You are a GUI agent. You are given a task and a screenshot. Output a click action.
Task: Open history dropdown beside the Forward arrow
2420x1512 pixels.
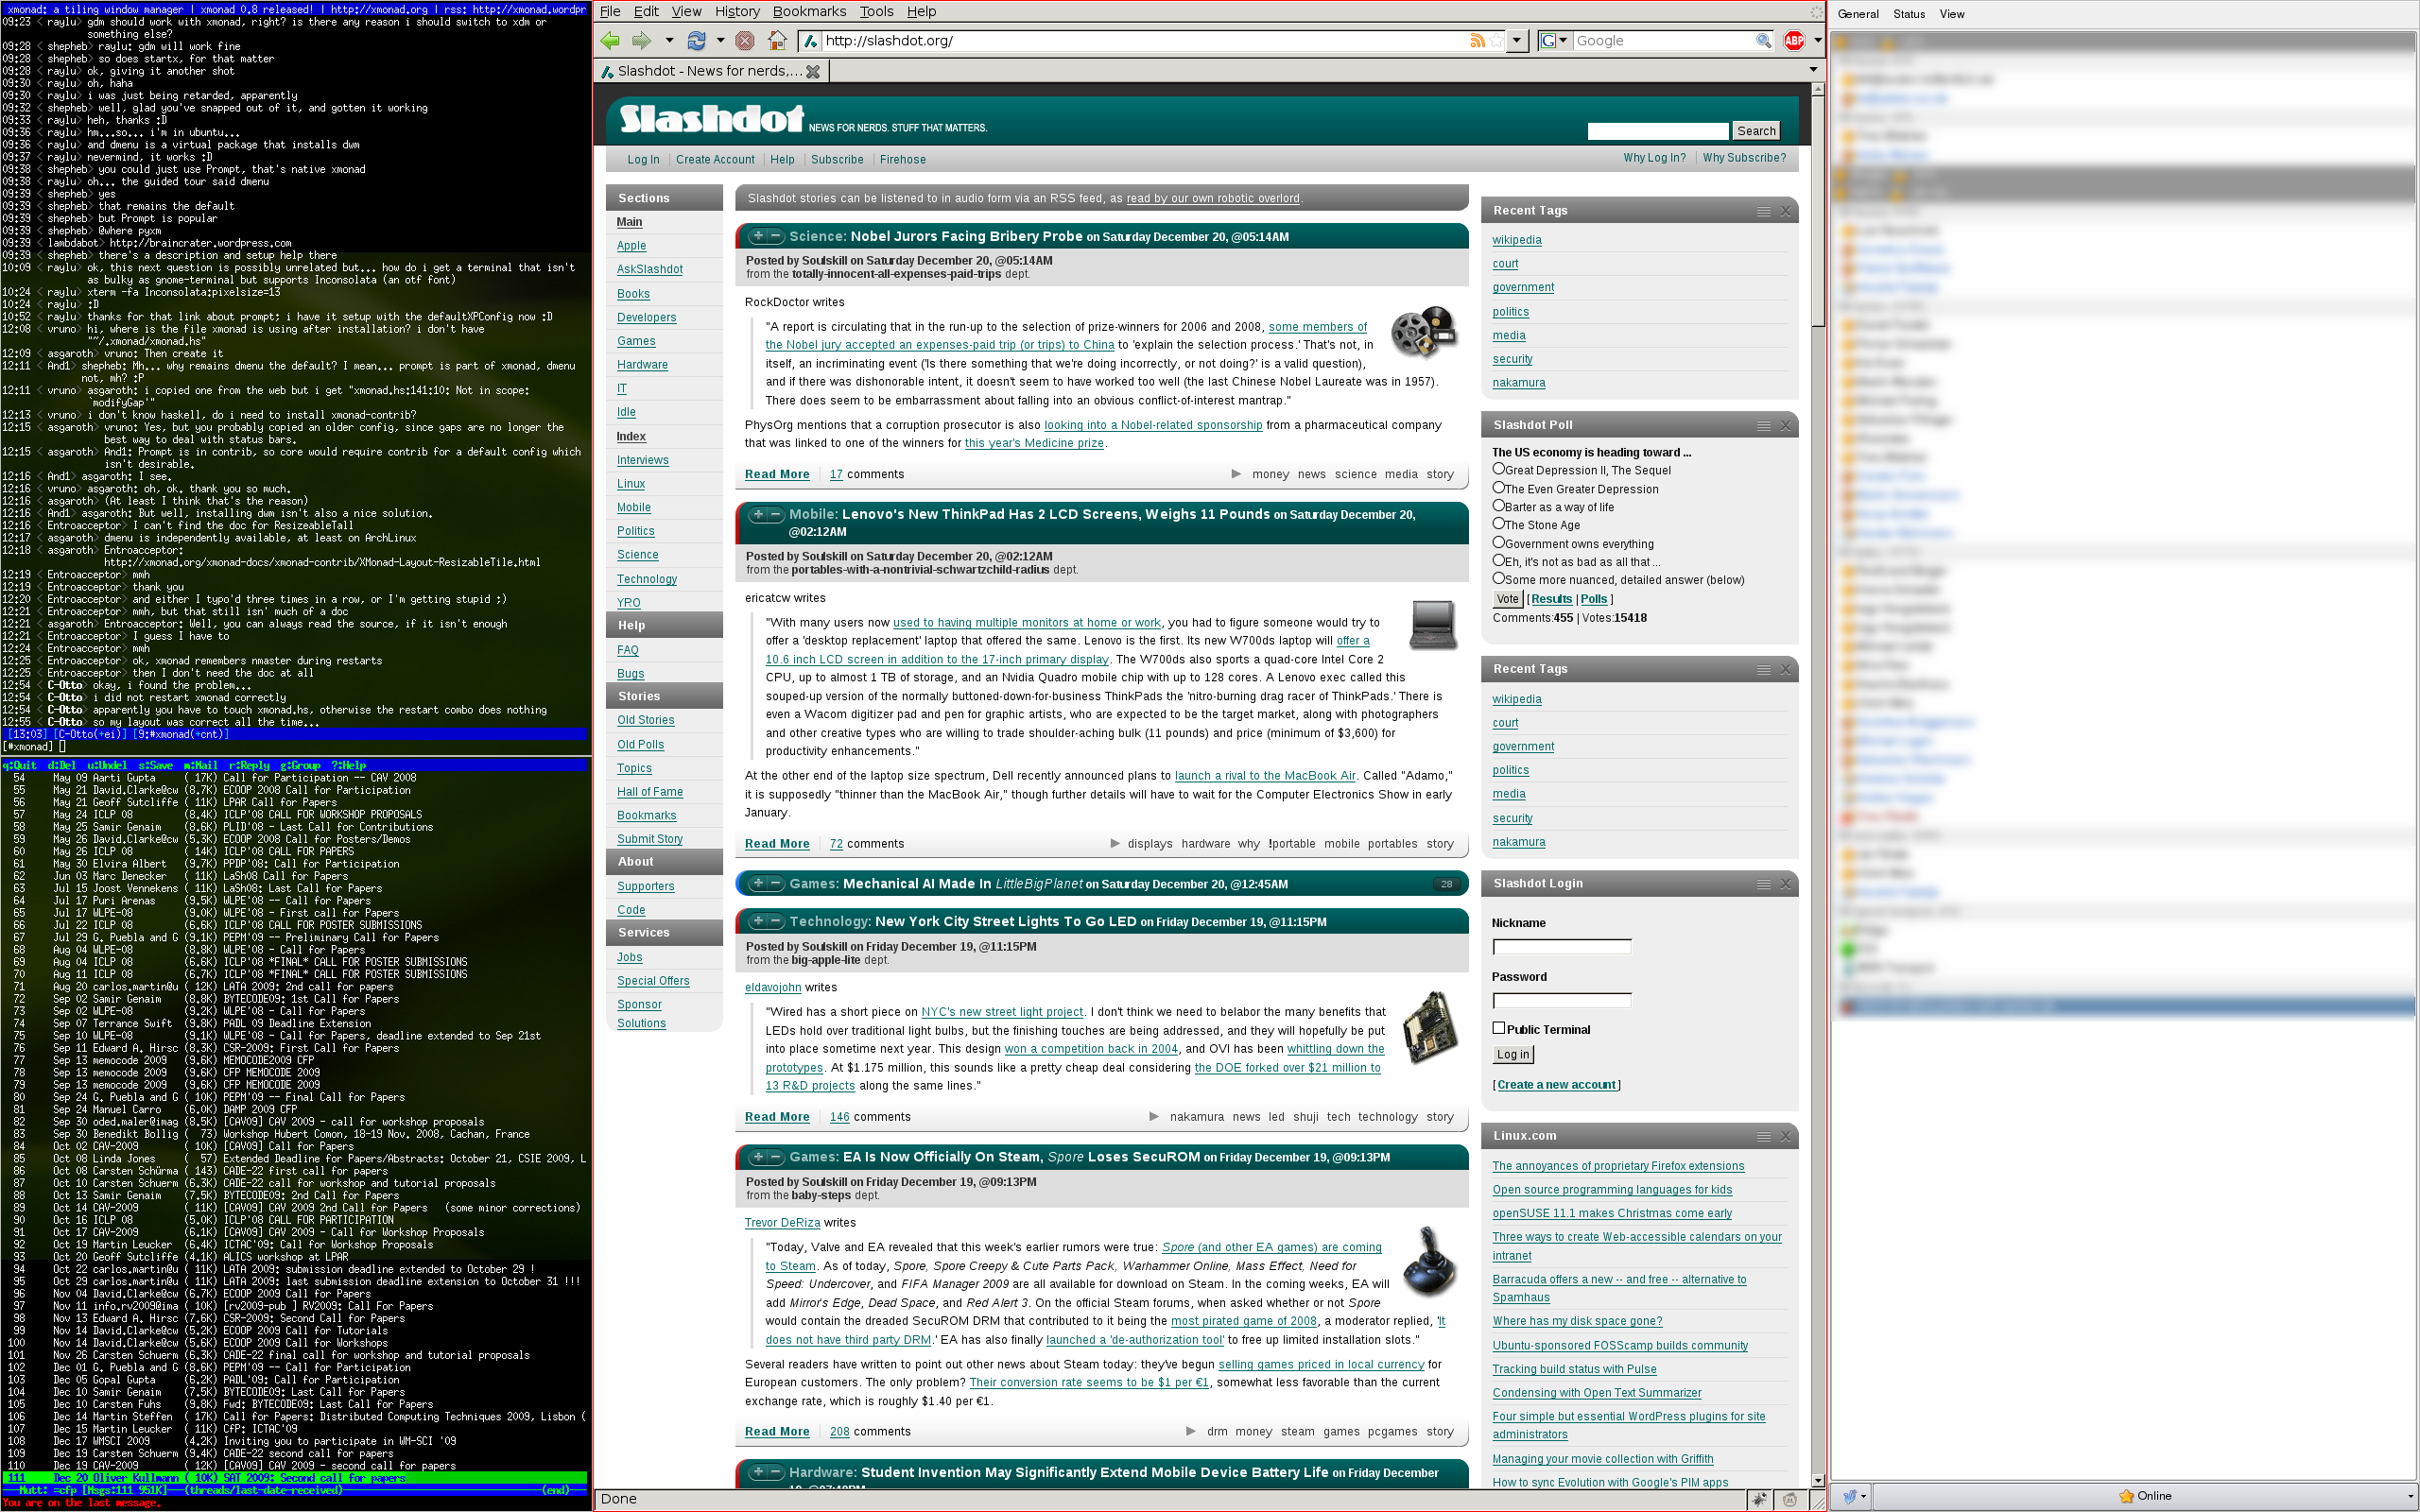[x=669, y=41]
